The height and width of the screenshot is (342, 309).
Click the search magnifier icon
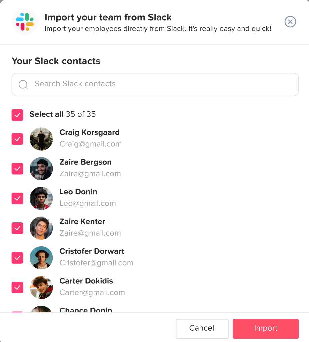pos(23,84)
